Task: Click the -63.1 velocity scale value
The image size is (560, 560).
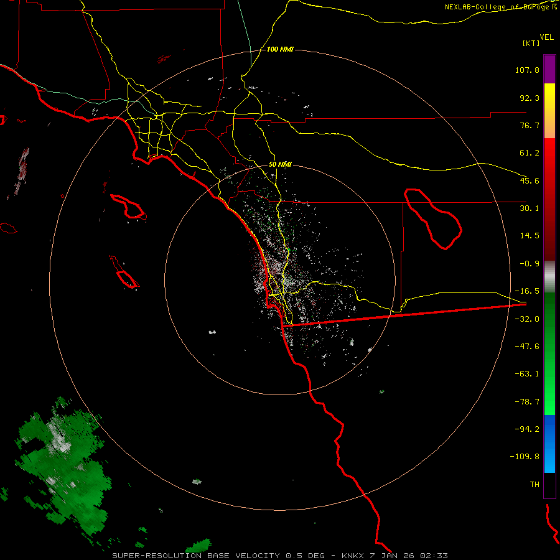Action: point(527,374)
